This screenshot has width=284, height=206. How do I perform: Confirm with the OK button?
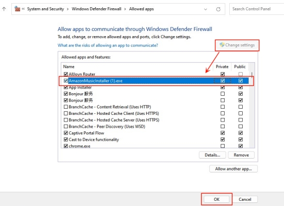click(x=217, y=199)
